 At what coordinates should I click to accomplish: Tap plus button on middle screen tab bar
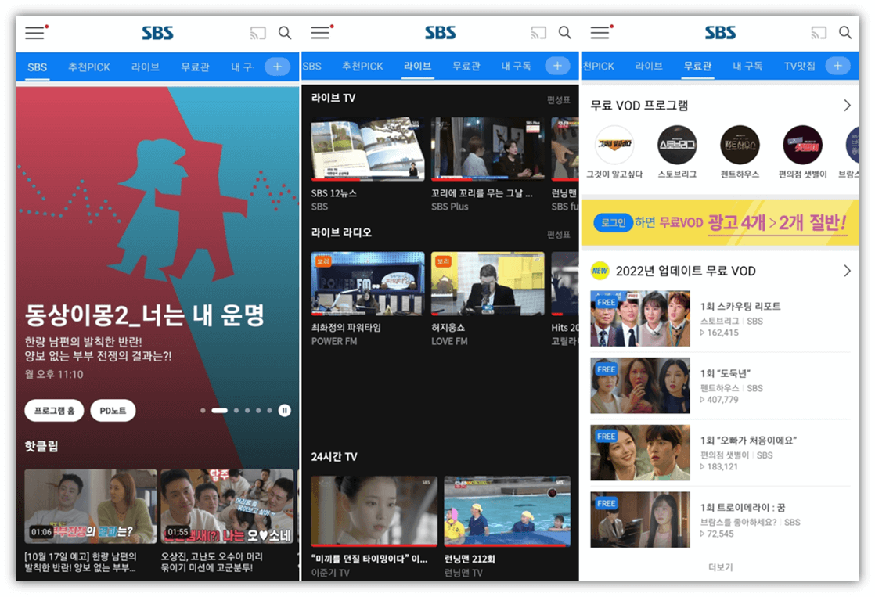(x=557, y=66)
